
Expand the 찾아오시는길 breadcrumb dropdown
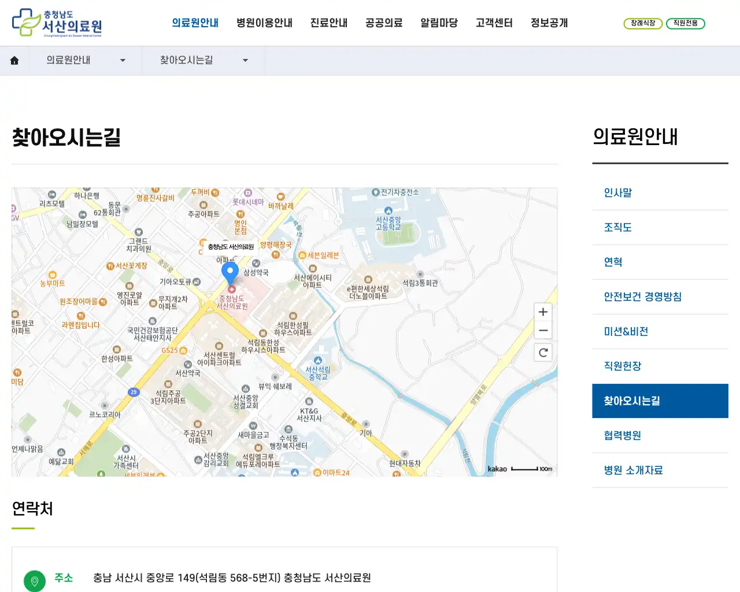pyautogui.click(x=203, y=60)
